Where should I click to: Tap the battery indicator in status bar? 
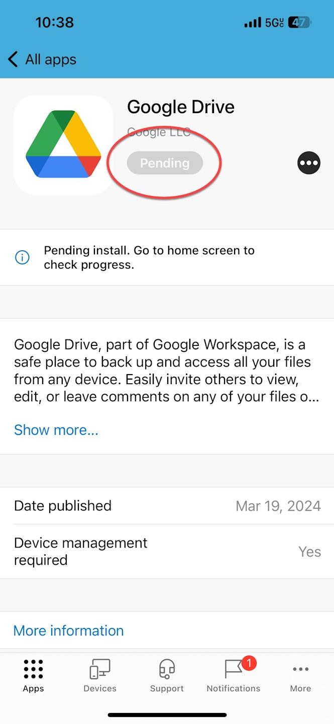(x=300, y=22)
